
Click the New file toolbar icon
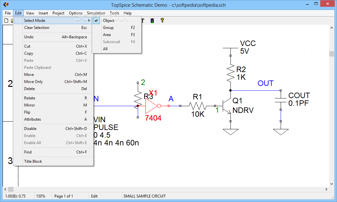point(6,20)
